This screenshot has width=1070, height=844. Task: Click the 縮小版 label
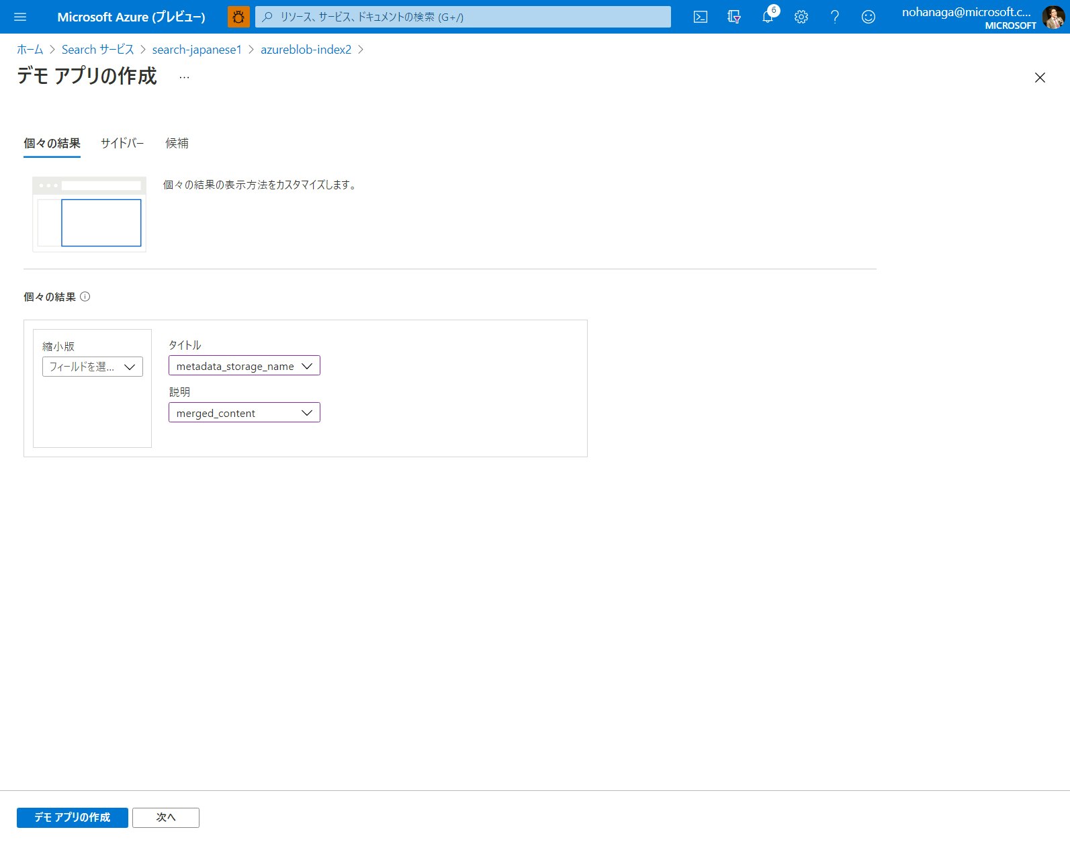(58, 346)
